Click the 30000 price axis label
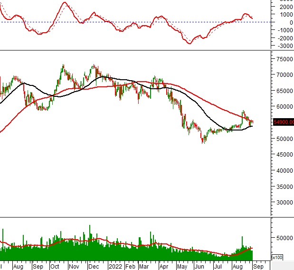Image resolution: width=294 pixels, height=270 pixels. tap(285, 202)
